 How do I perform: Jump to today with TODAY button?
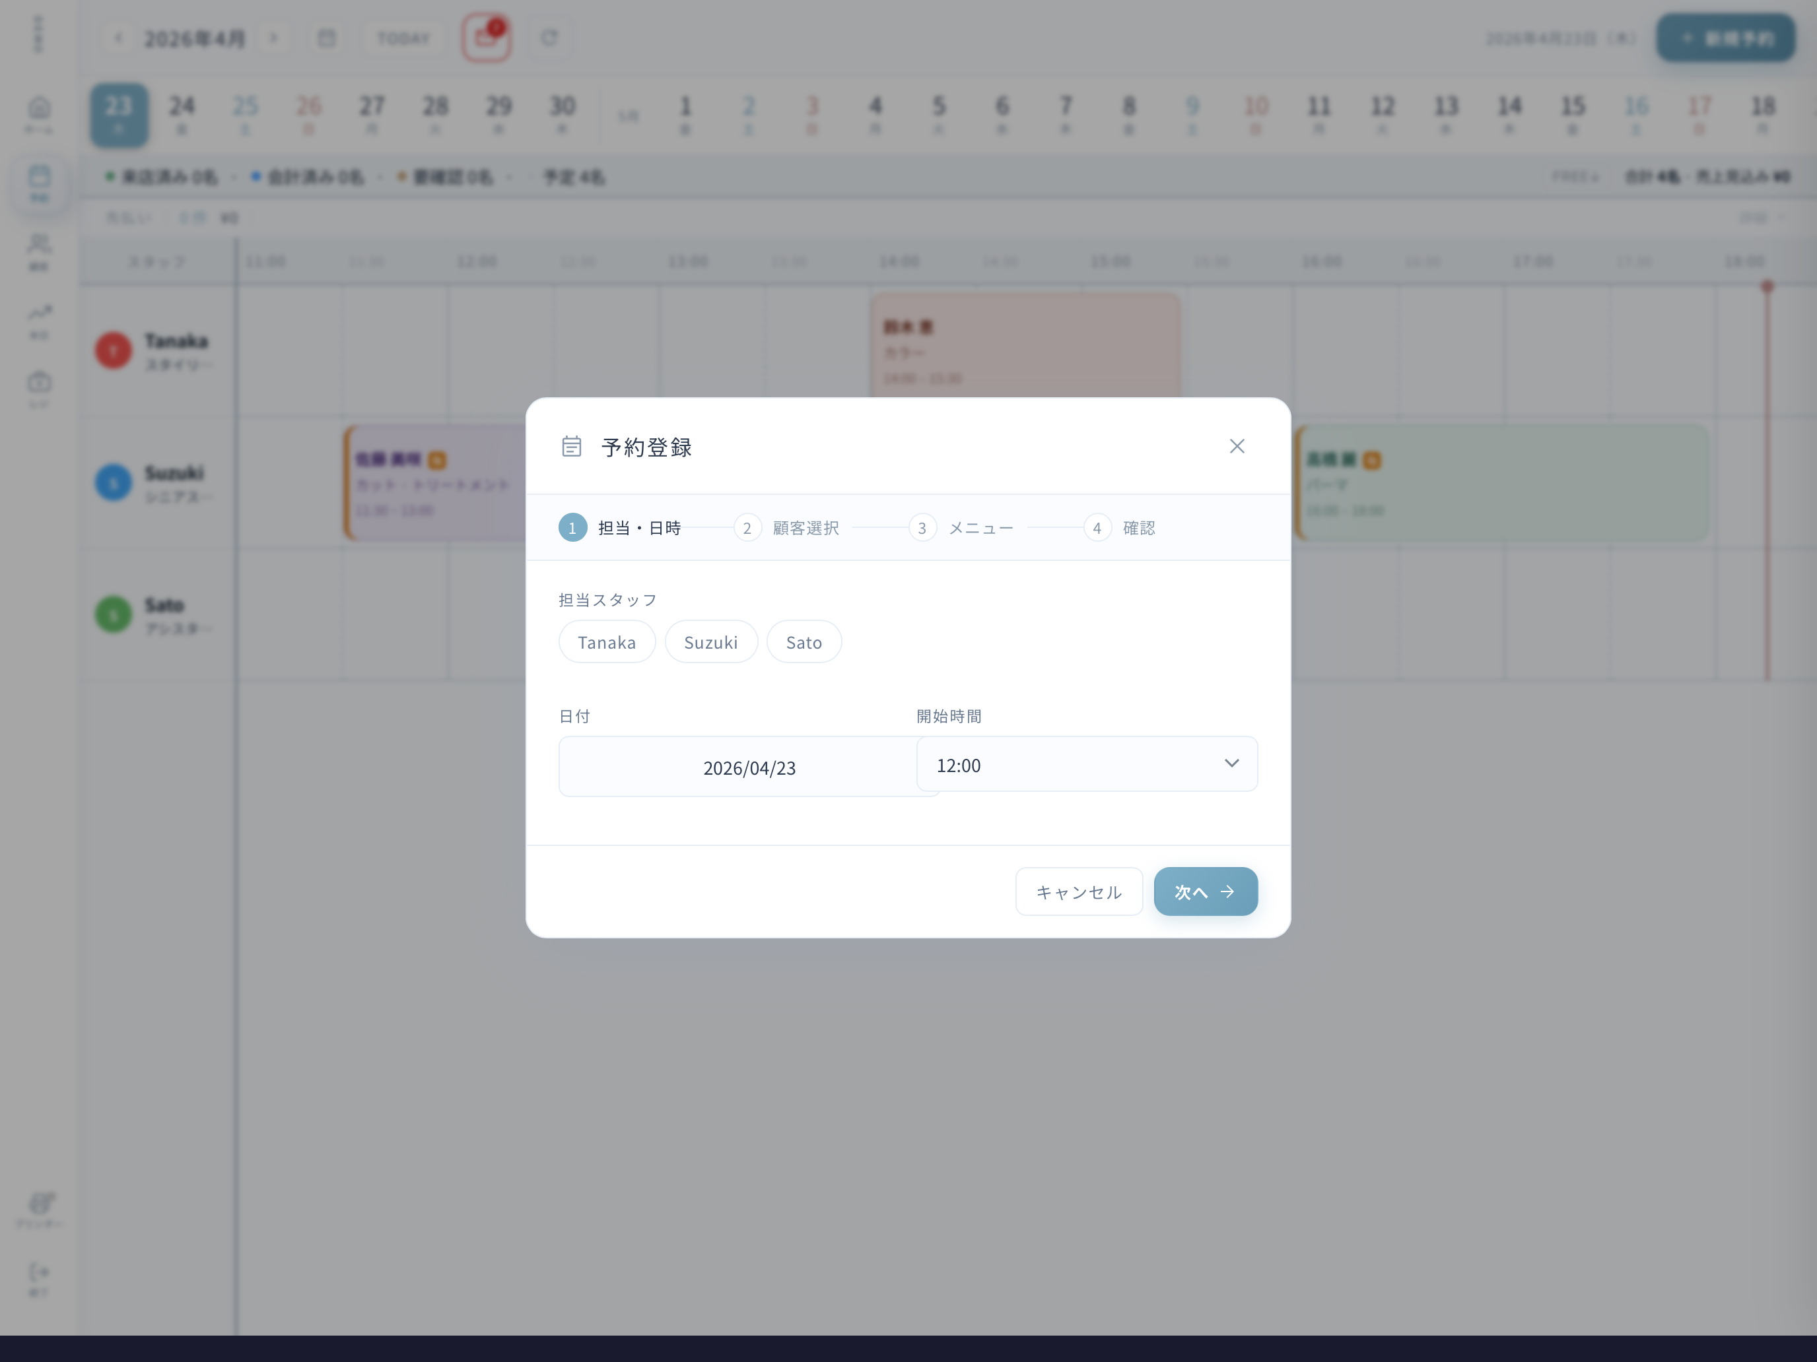(x=403, y=38)
